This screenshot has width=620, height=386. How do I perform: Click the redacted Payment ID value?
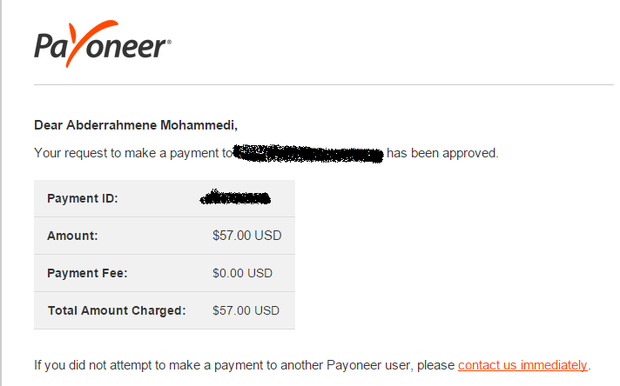pyautogui.click(x=235, y=197)
